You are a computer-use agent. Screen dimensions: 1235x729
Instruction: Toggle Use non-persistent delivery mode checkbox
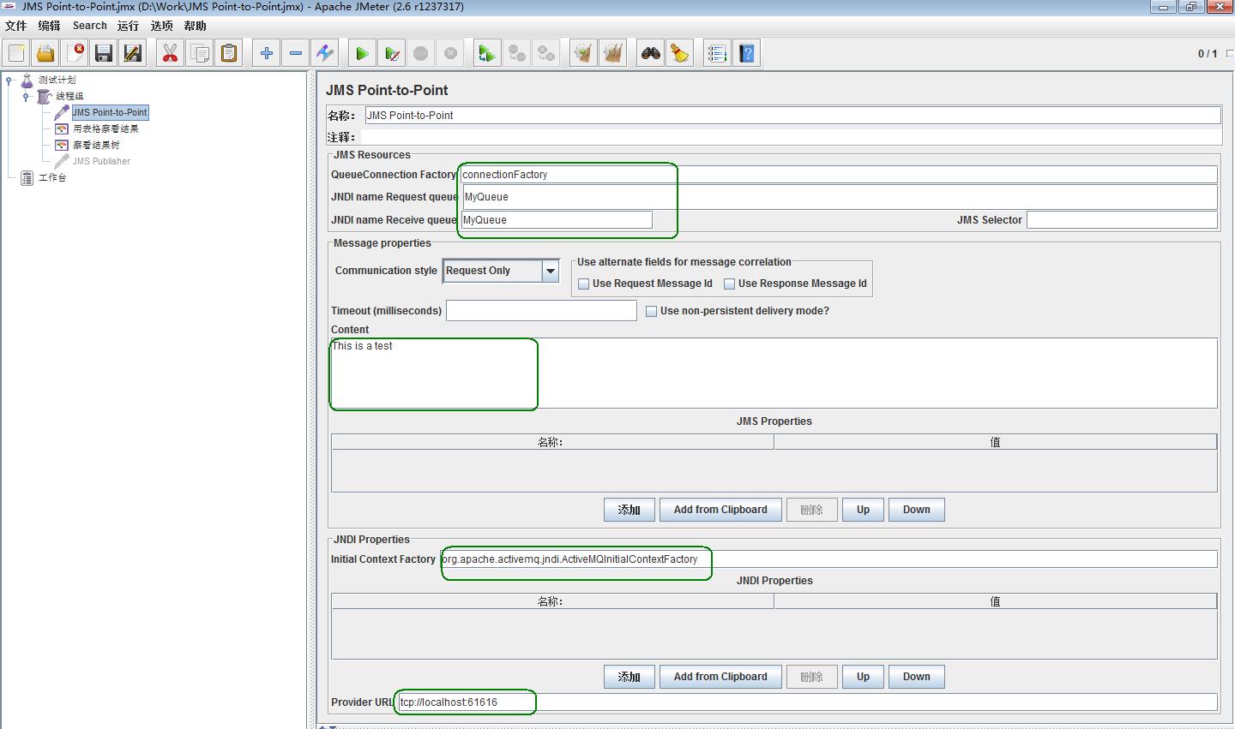(x=651, y=312)
